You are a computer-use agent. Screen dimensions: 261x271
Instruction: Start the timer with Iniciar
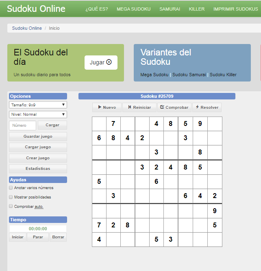click(17, 237)
